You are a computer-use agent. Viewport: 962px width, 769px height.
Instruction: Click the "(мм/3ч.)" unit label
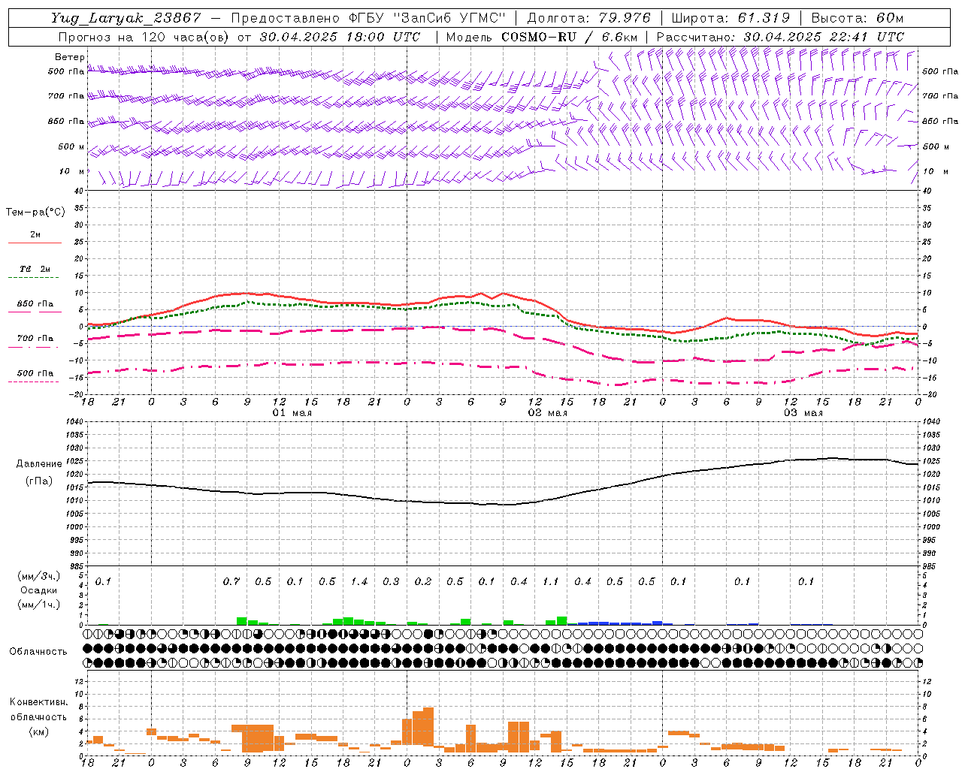(x=39, y=576)
